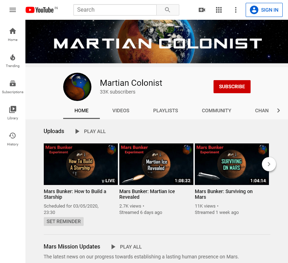Open title Mars Bunker: Surviving on Mars
This screenshot has height=263, width=288.
[223, 194]
